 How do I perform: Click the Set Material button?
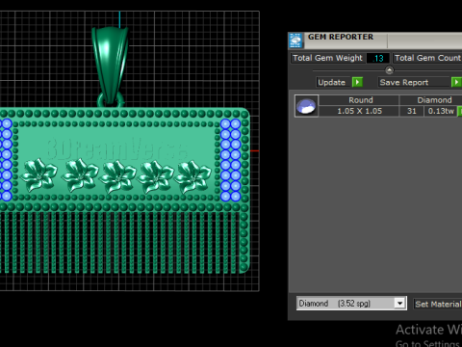(x=438, y=304)
